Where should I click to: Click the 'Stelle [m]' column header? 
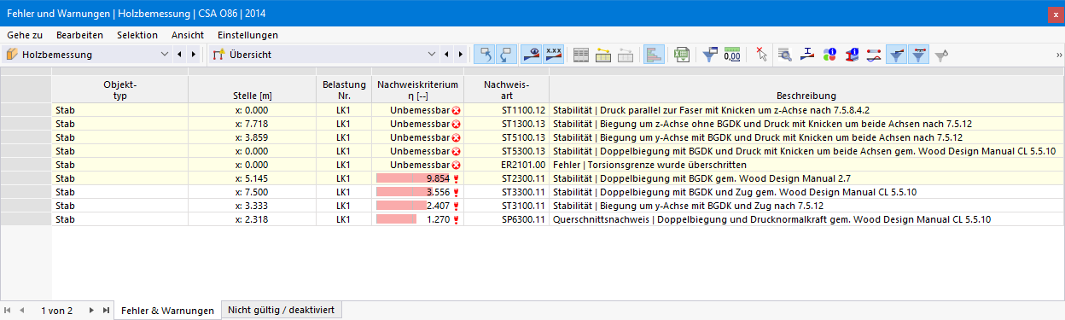252,90
